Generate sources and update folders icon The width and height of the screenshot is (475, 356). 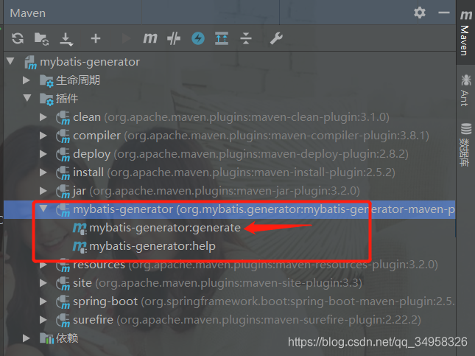pos(41,39)
